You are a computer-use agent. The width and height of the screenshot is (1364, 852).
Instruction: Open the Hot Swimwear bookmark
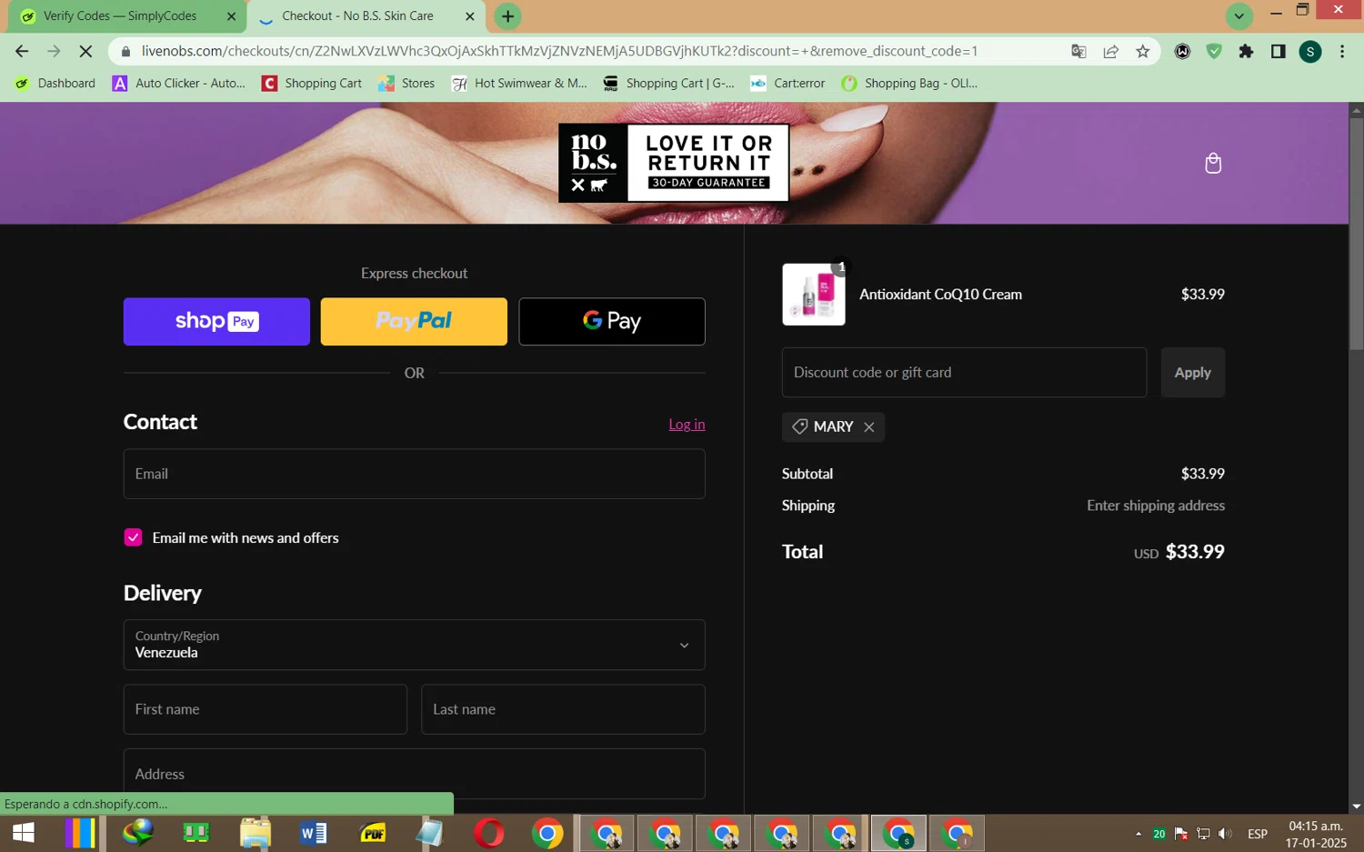tap(519, 84)
